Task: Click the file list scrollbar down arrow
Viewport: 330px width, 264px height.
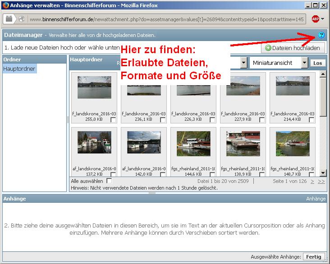Action: click(323, 173)
